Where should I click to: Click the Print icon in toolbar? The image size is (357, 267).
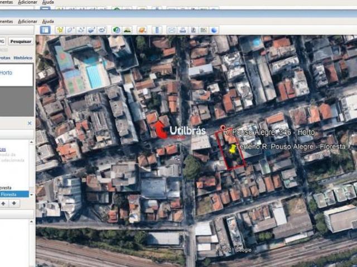[182, 29]
